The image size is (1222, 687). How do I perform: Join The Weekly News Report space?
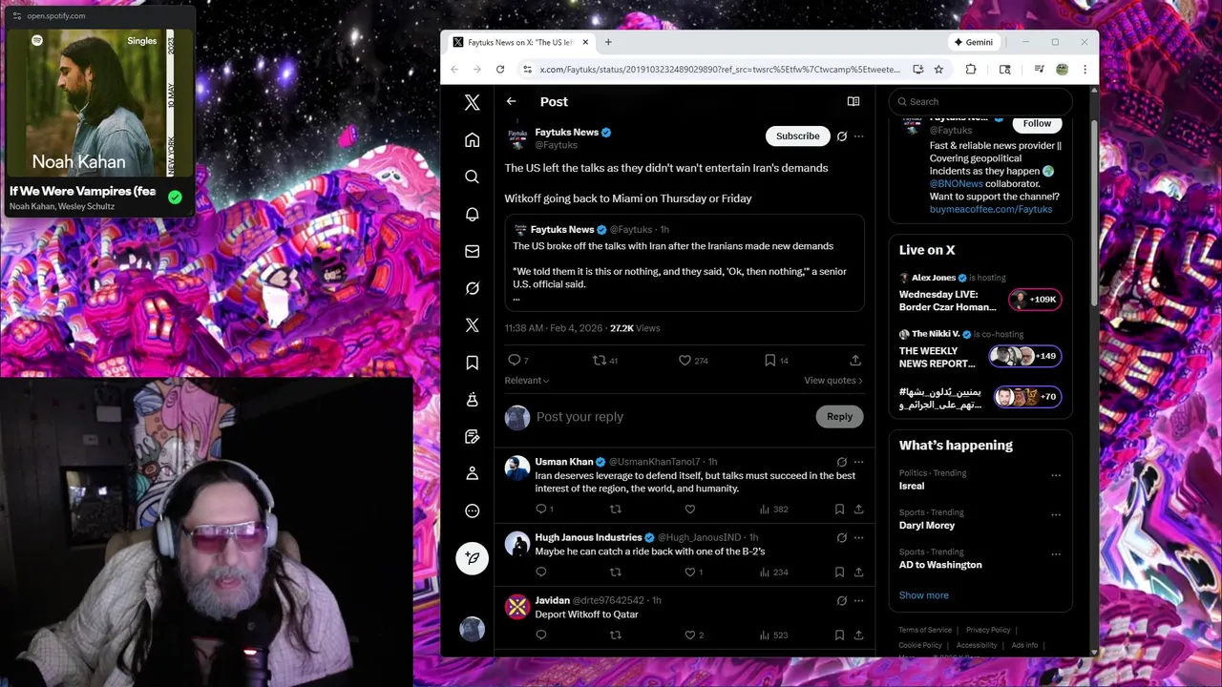[x=980, y=351]
